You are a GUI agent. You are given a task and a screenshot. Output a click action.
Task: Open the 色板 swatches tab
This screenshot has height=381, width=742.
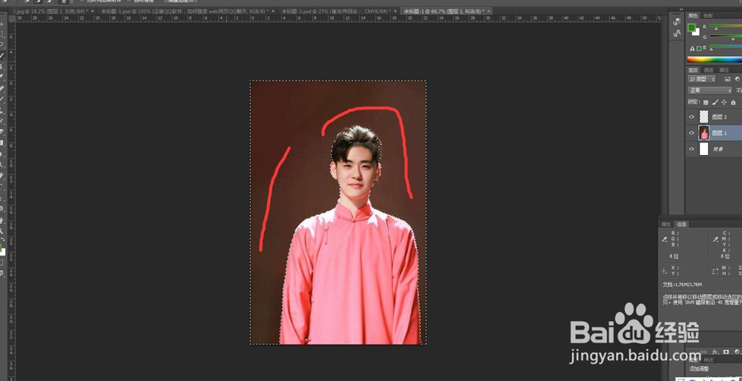coord(709,16)
